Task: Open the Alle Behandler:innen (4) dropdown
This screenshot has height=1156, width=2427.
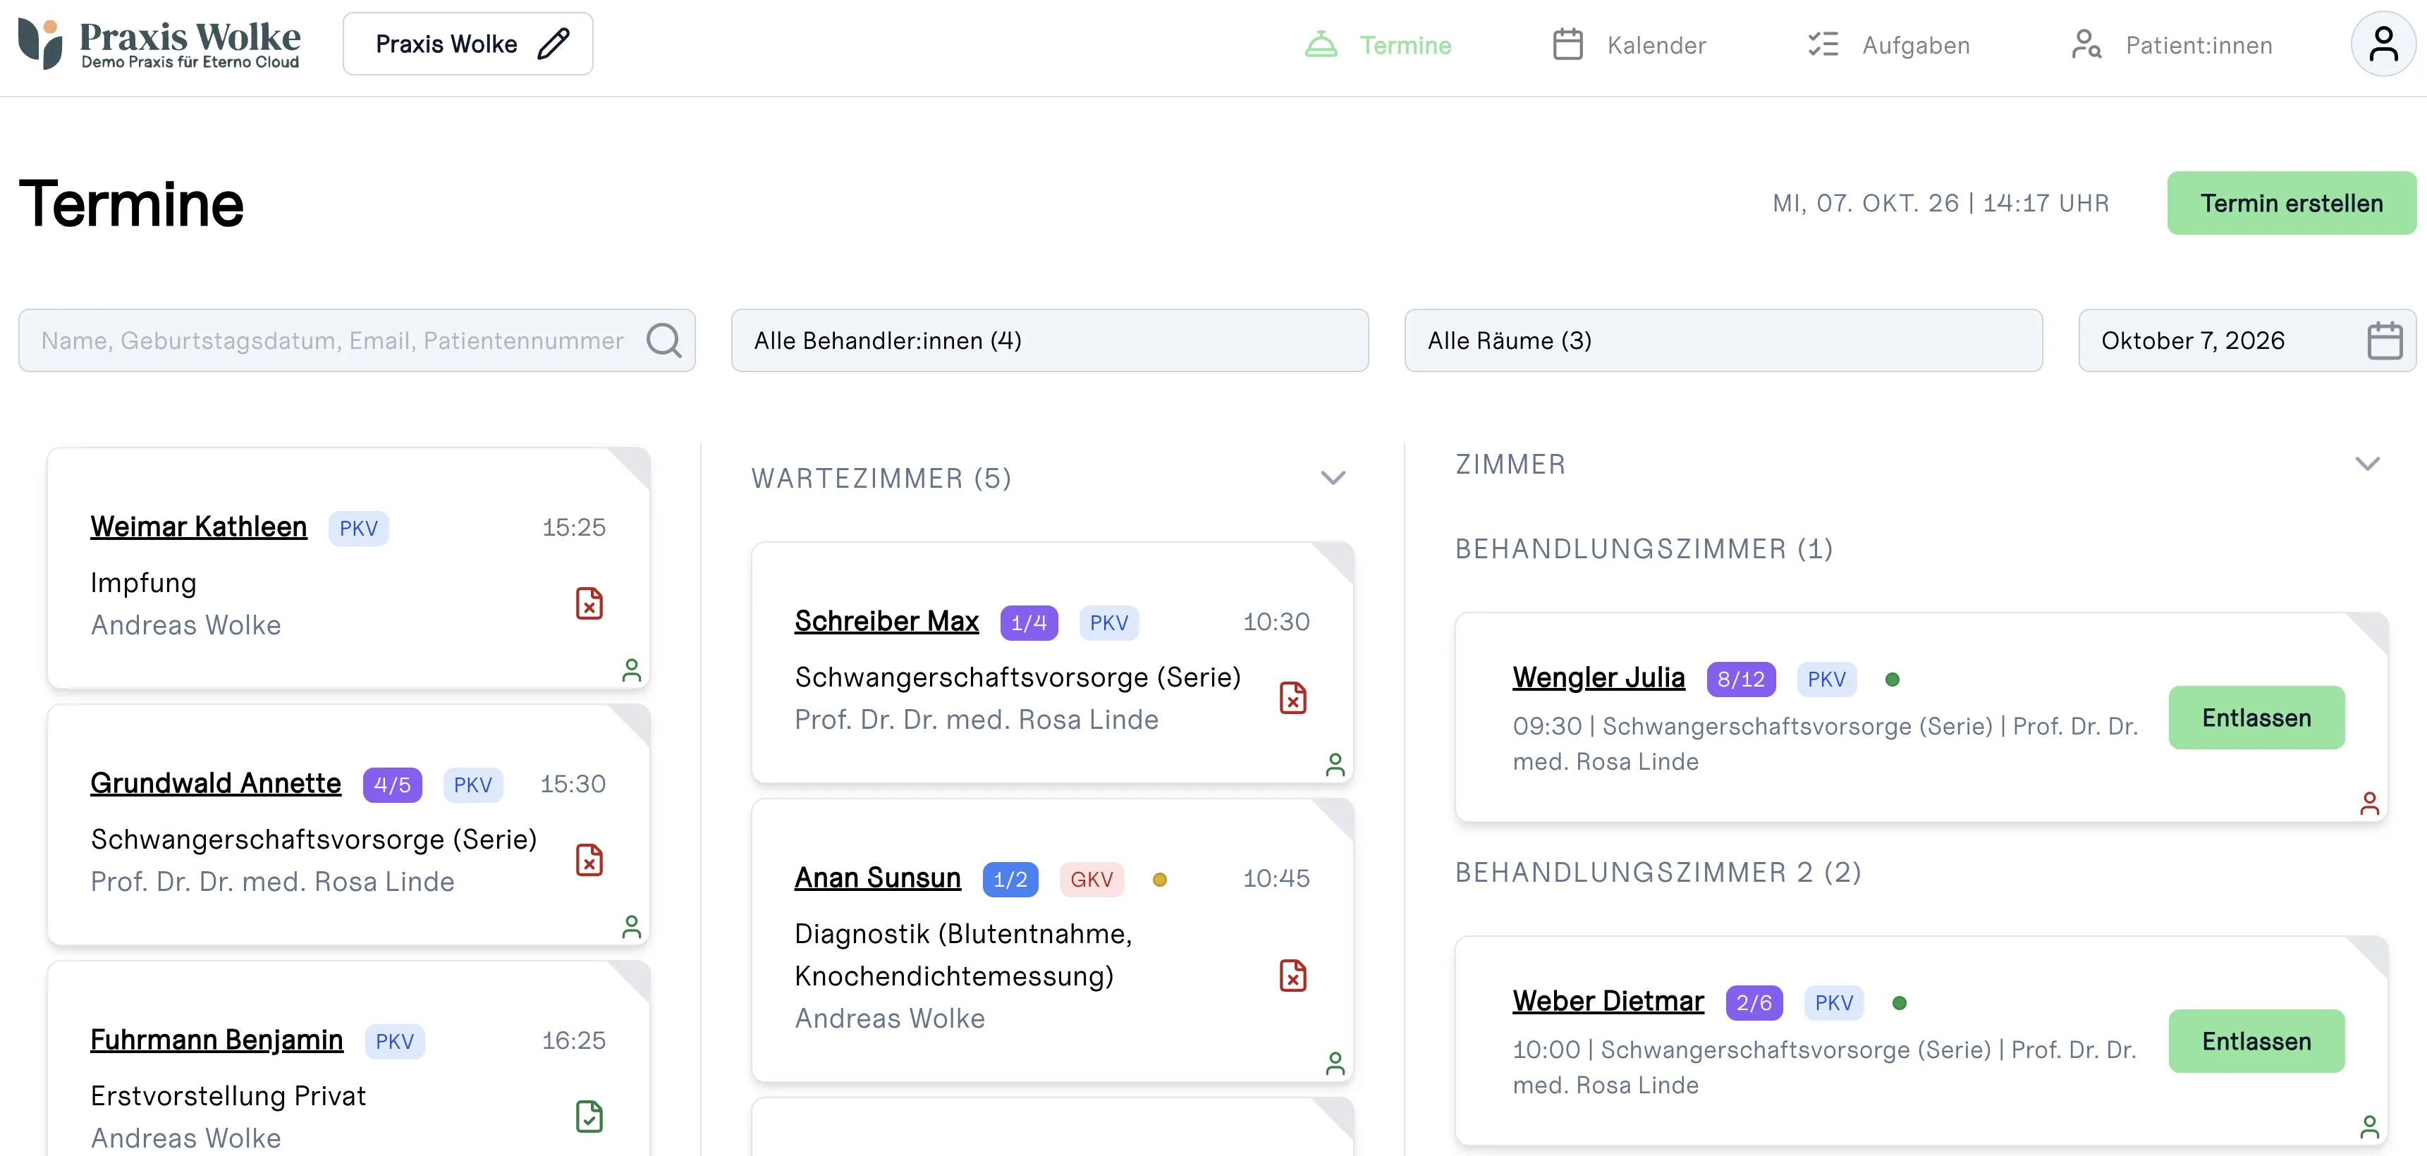Action: pyautogui.click(x=1050, y=340)
